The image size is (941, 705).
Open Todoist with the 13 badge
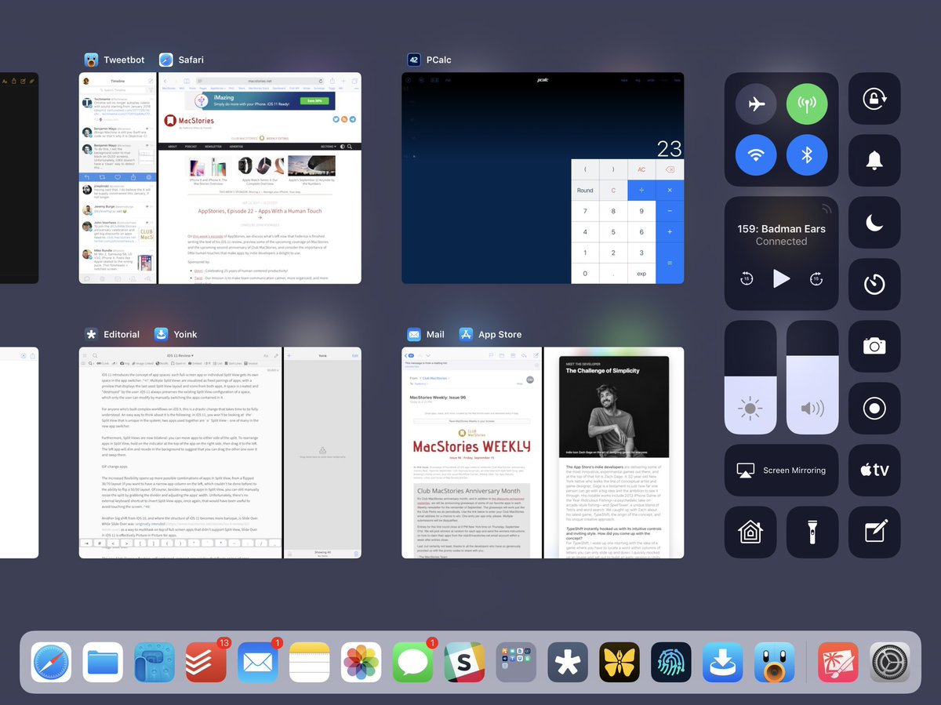[206, 663]
